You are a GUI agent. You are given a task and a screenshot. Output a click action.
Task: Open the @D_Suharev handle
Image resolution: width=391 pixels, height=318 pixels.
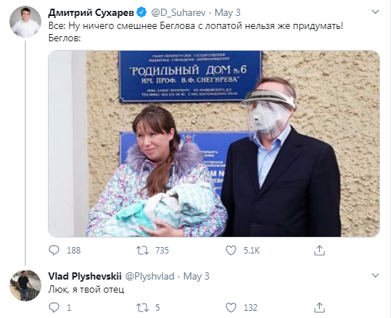point(178,13)
